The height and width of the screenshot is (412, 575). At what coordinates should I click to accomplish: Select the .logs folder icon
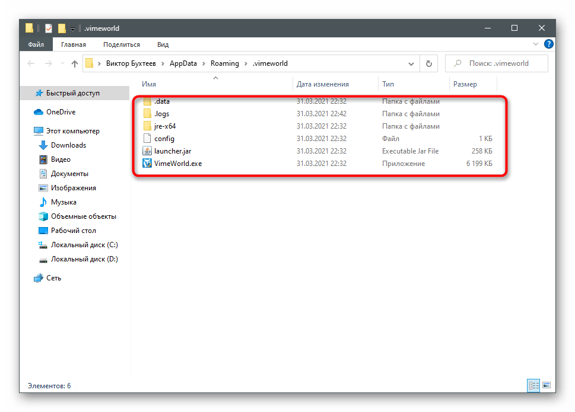147,114
